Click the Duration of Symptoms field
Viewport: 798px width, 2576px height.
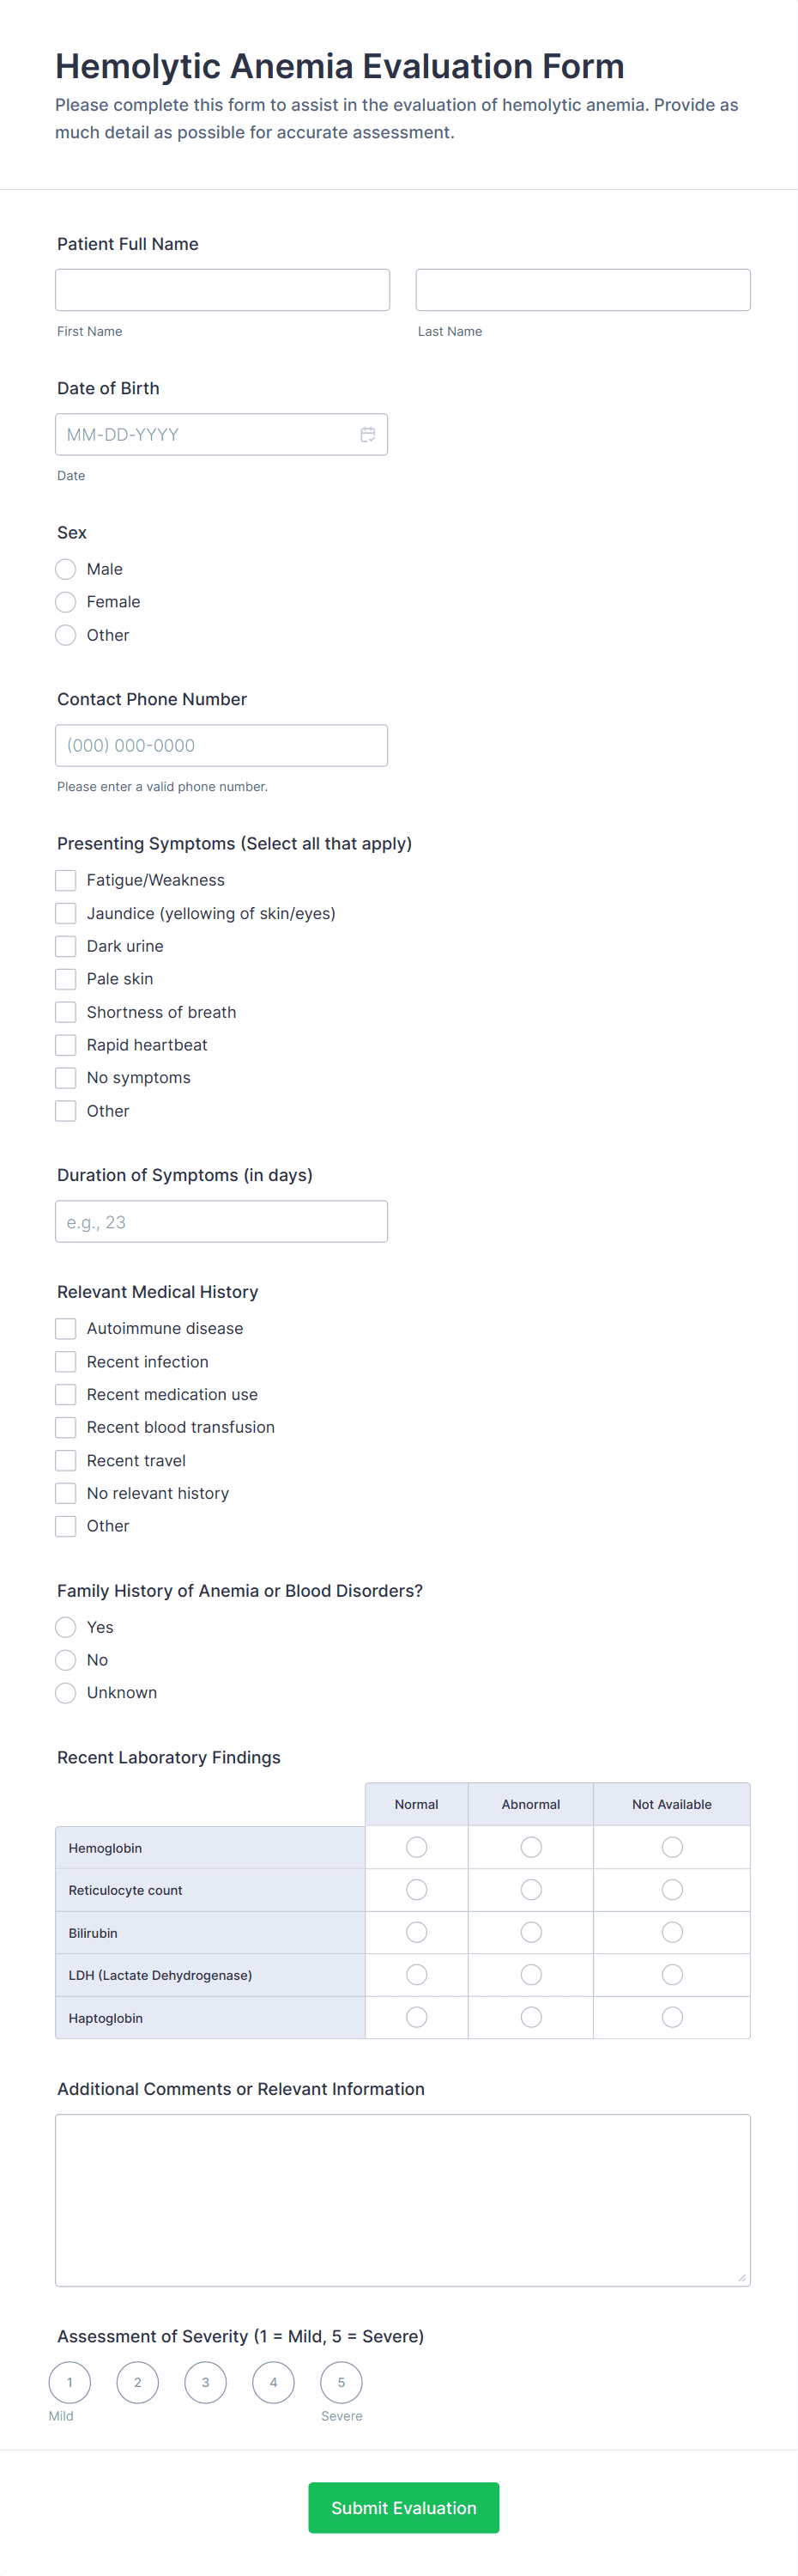221,1221
